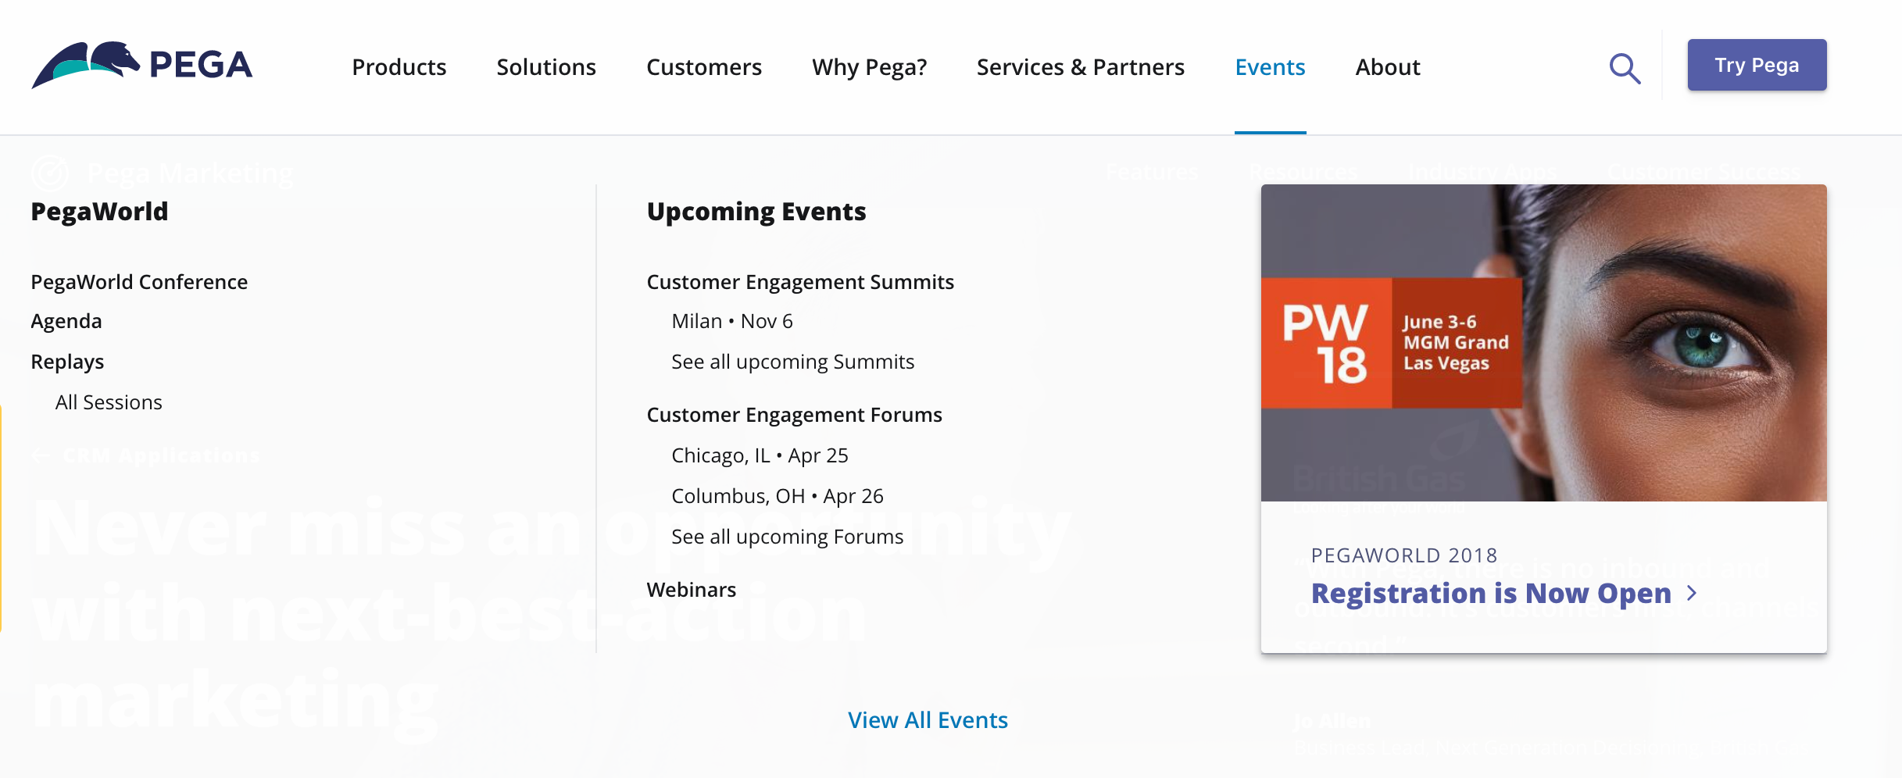Open the About menu

1387,67
